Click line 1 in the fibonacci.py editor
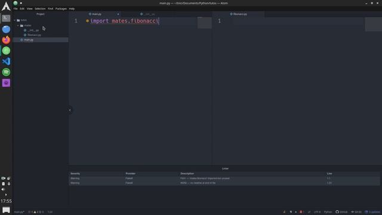 [x=297, y=21]
